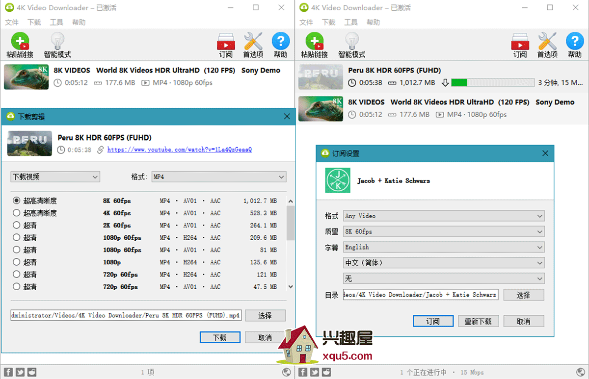Click 订阅 button in subscription dialog

pyautogui.click(x=433, y=321)
